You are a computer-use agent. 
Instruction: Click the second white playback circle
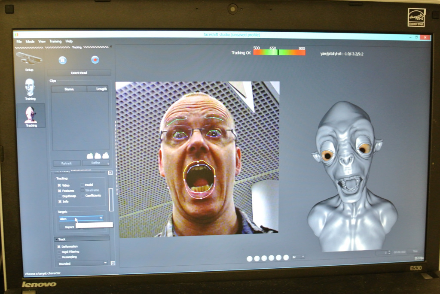[x=257, y=258]
